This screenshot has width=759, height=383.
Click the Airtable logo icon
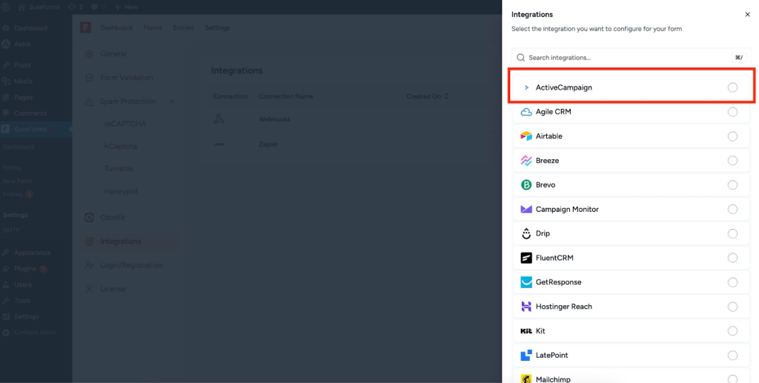click(x=526, y=136)
